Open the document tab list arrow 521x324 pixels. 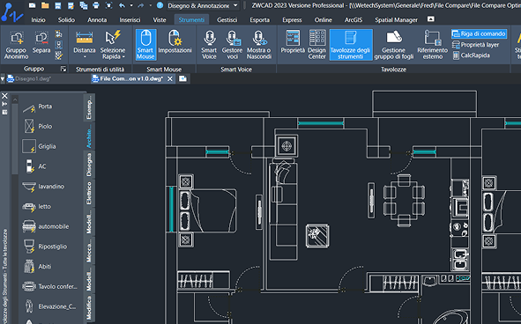click(3, 79)
